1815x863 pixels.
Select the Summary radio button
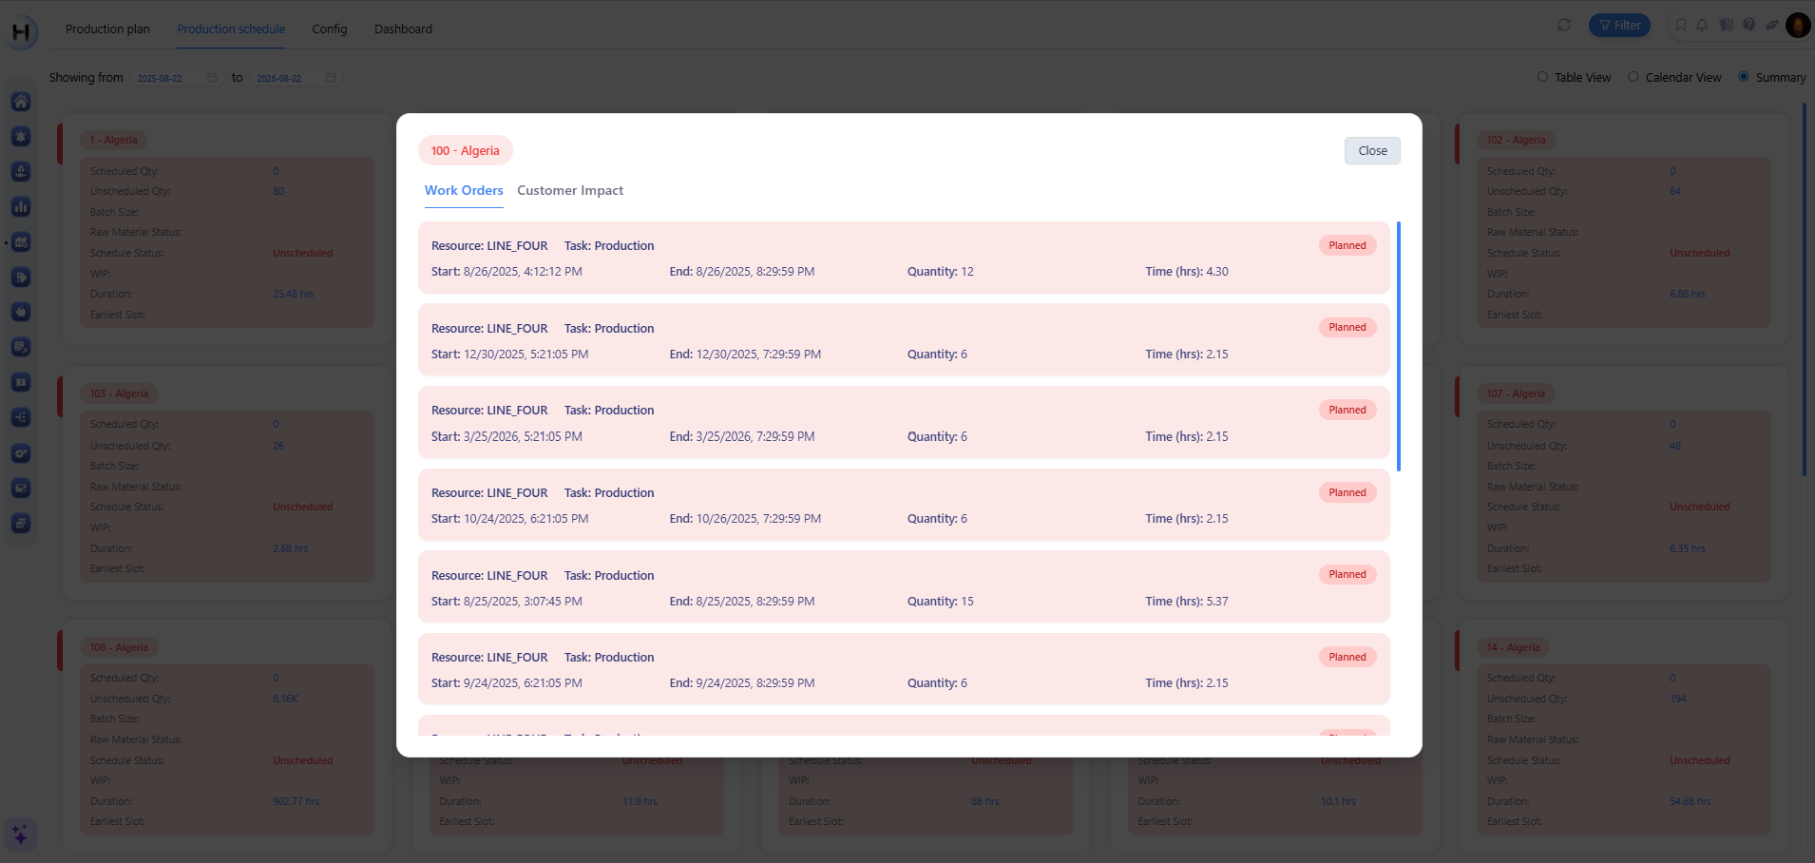point(1744,77)
